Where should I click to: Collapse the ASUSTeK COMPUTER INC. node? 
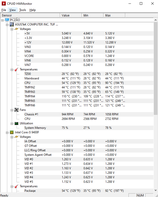click(7, 25)
